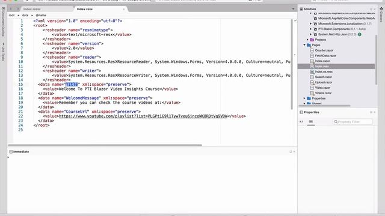Expand PTI.Blazor.Components package
Image resolution: width=385 pixels, height=216 pixels.
[311, 29]
